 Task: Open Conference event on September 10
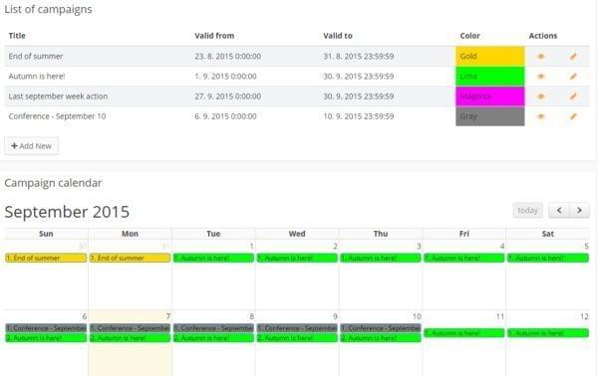[381, 328]
